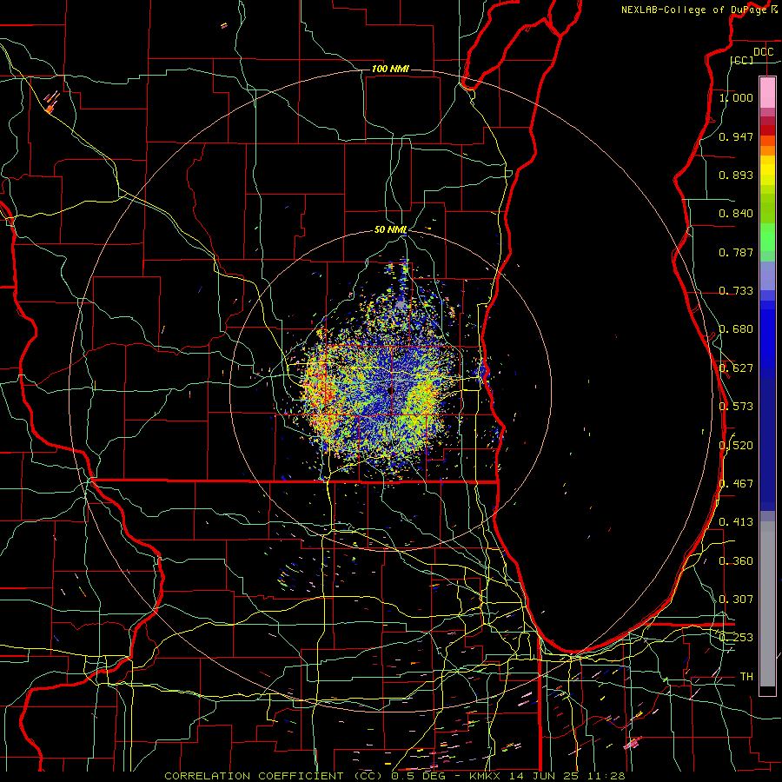
Task: Click the TH threshold label
Action: point(746,677)
